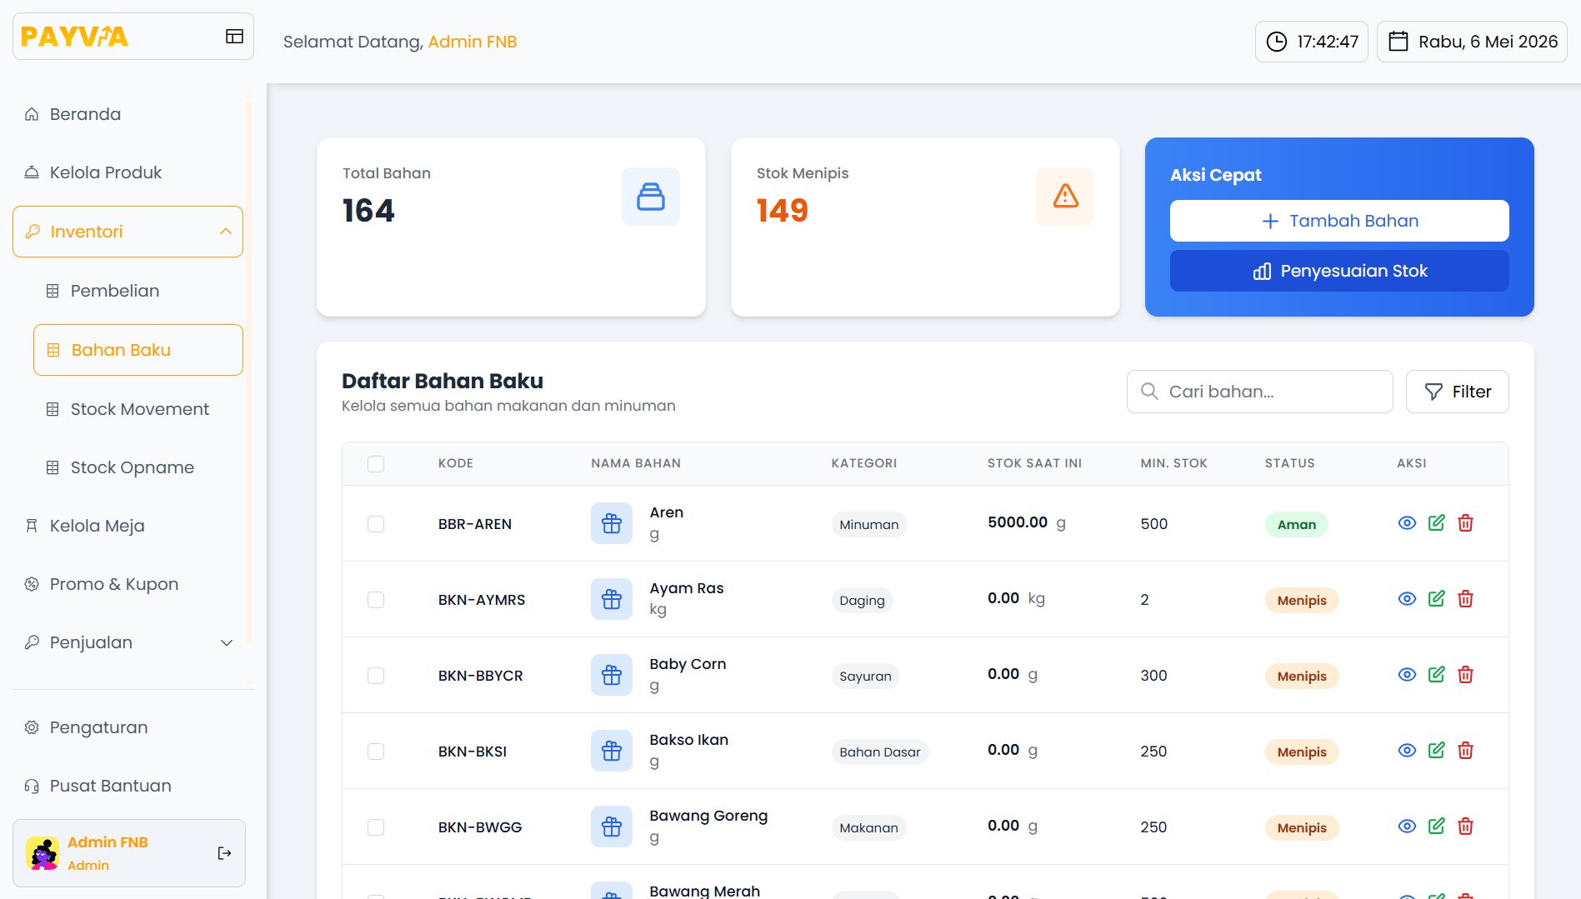View details of Ayam Ras row
Image resolution: width=1581 pixels, height=899 pixels.
(x=1407, y=599)
